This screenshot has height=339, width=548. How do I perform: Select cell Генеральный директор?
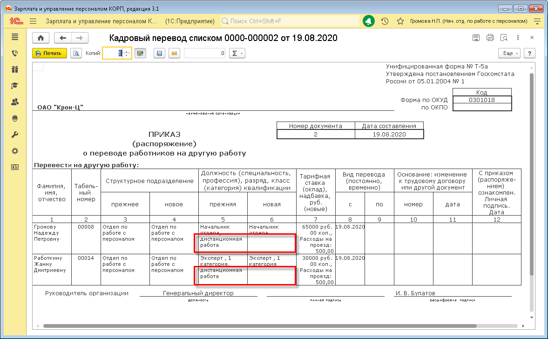[198, 293]
